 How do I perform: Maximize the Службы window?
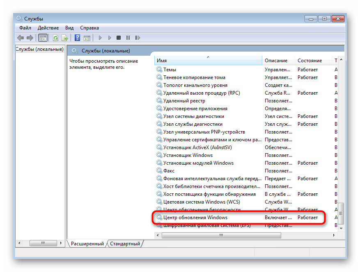[x=324, y=18]
